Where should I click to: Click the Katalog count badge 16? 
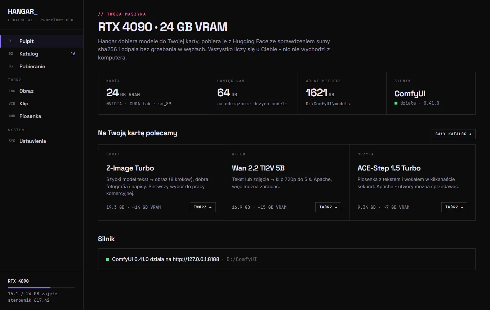pyautogui.click(x=73, y=54)
